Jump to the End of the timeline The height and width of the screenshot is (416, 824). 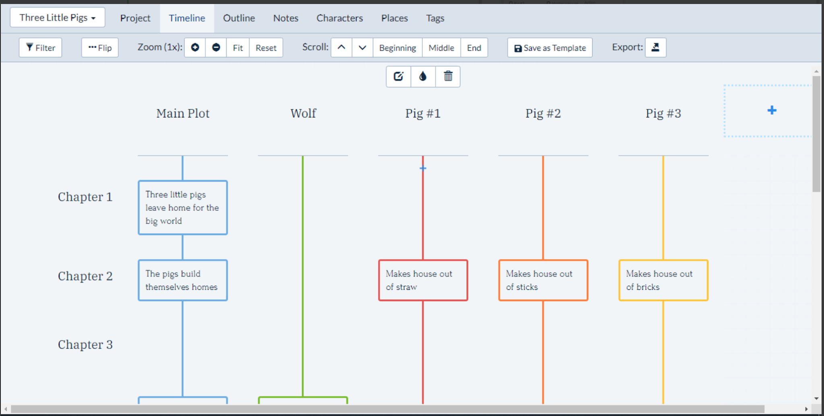point(474,47)
